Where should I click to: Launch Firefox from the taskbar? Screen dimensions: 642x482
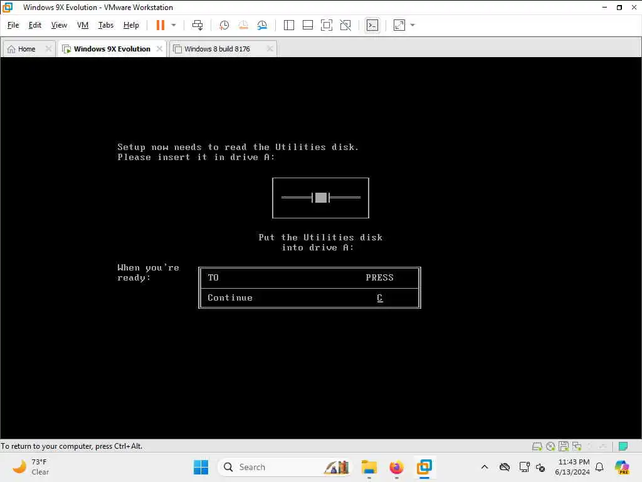tap(396, 467)
